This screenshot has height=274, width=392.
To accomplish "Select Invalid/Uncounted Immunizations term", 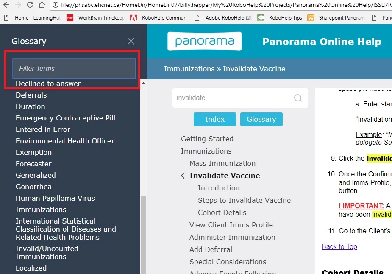I will point(47,252).
